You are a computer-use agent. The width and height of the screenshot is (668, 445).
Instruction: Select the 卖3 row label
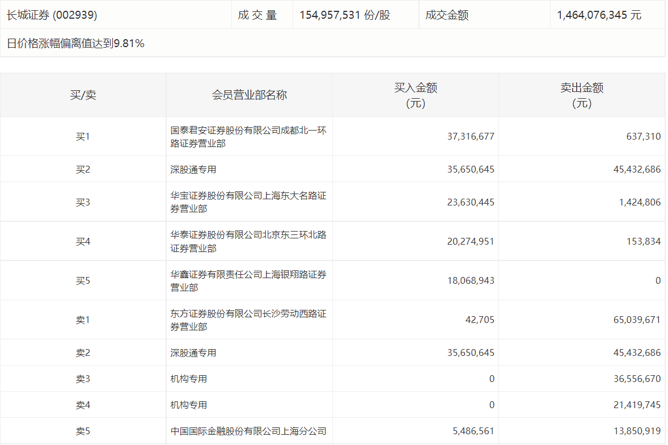(x=83, y=379)
